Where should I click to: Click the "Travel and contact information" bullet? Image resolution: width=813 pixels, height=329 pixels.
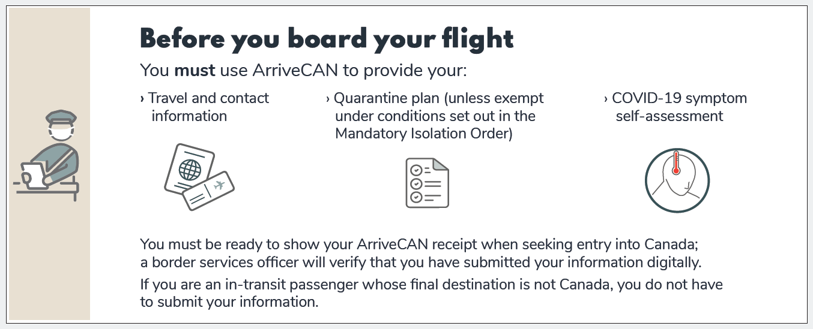coord(205,107)
